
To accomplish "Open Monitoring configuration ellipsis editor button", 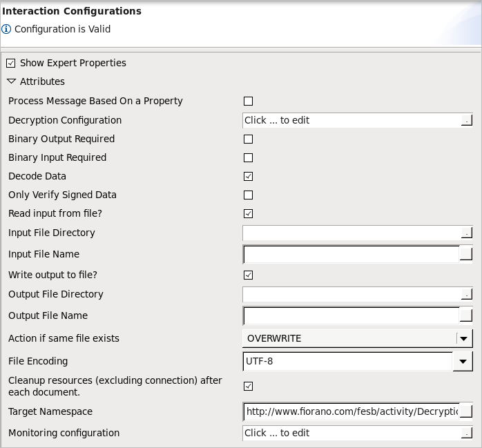I will coord(466,433).
